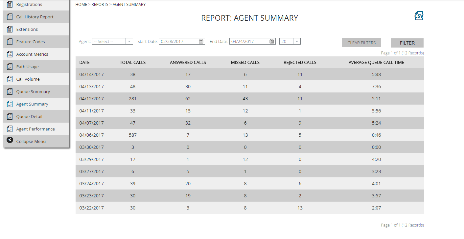Screen dimensions: 464x239
Task: Click the Account Metrics chart icon
Action: click(x=10, y=54)
